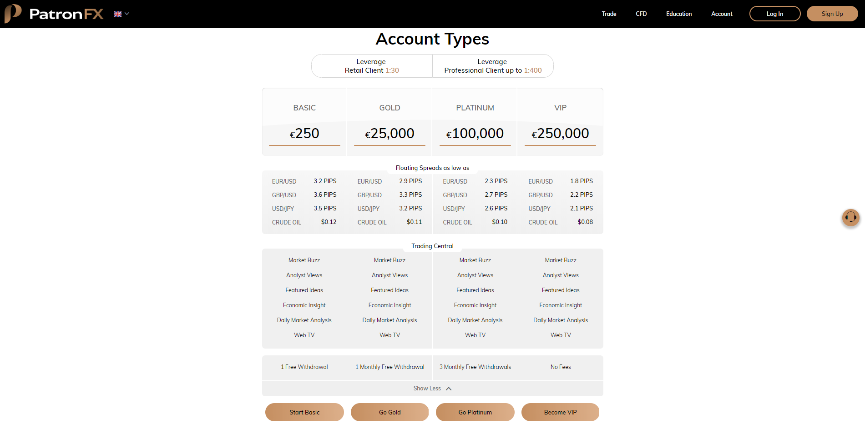Expand the language selector chevron
The height and width of the screenshot is (424, 865).
[x=126, y=14]
